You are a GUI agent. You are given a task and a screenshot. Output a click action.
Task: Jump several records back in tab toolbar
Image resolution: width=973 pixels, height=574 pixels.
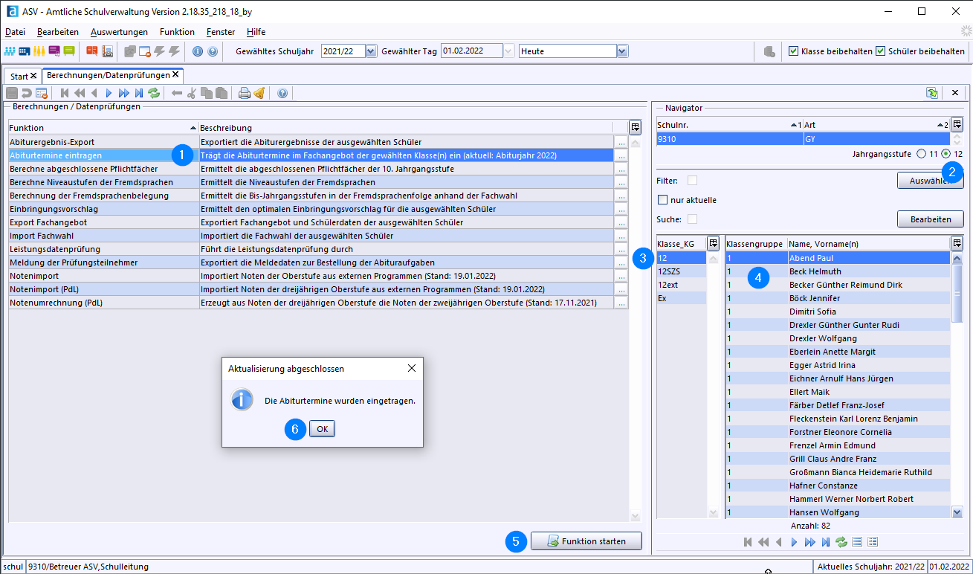pos(80,93)
